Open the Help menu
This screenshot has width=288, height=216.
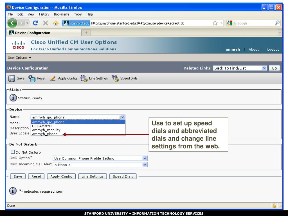point(90,14)
